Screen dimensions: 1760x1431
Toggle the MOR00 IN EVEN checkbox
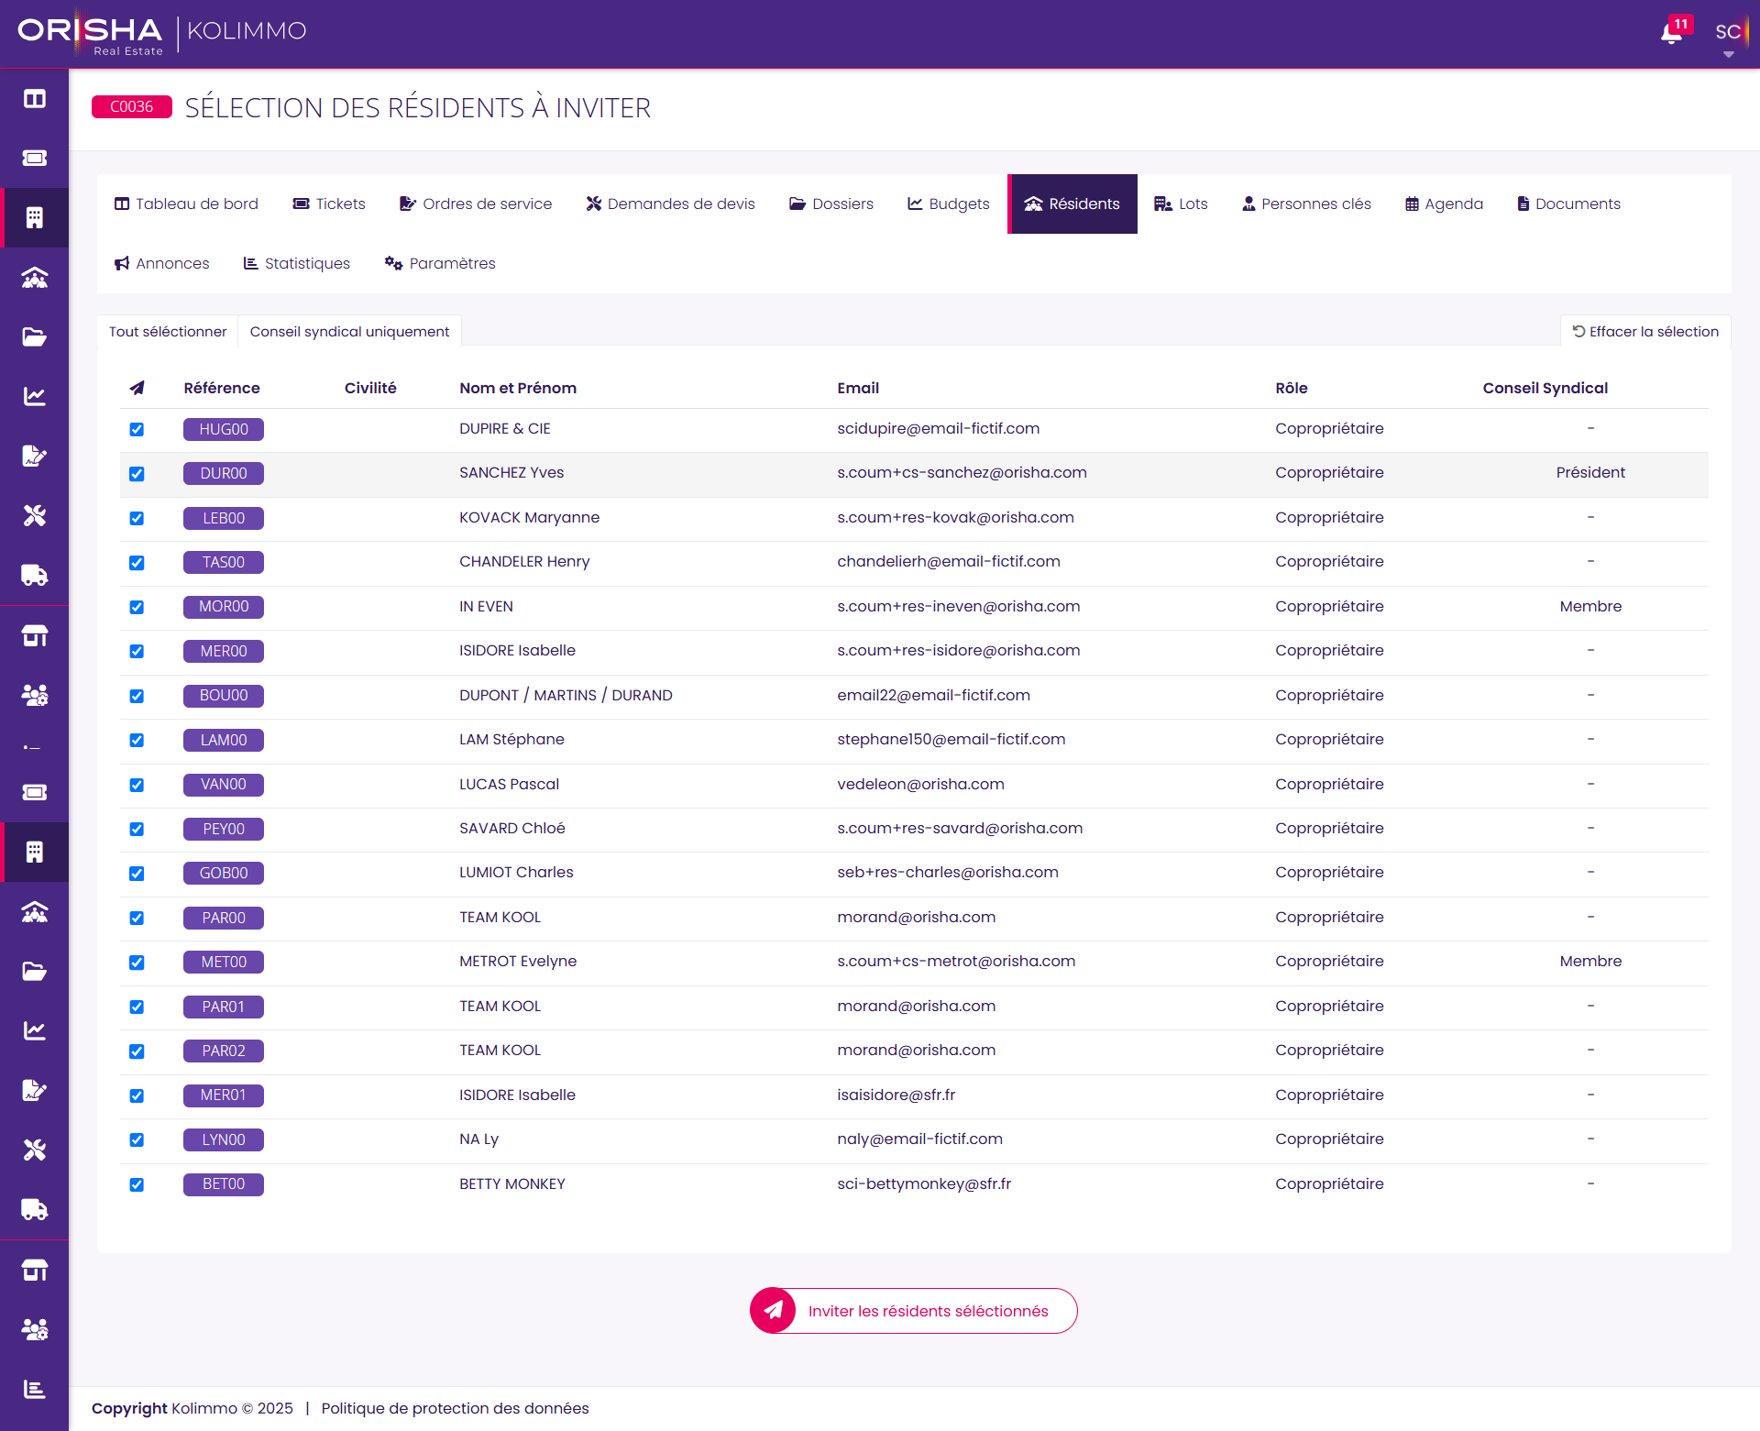tap(137, 607)
